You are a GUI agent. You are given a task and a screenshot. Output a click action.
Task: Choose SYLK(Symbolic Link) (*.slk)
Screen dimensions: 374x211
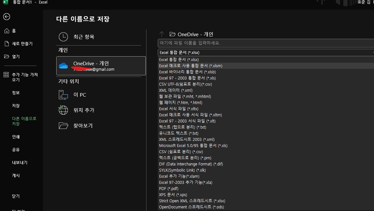[x=266, y=170]
